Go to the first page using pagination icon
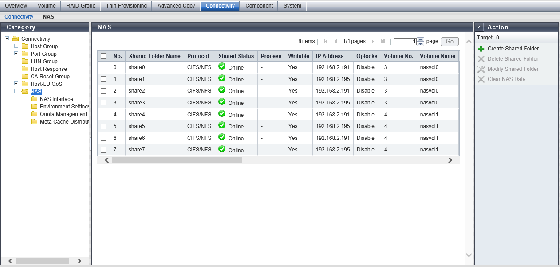 click(x=326, y=42)
